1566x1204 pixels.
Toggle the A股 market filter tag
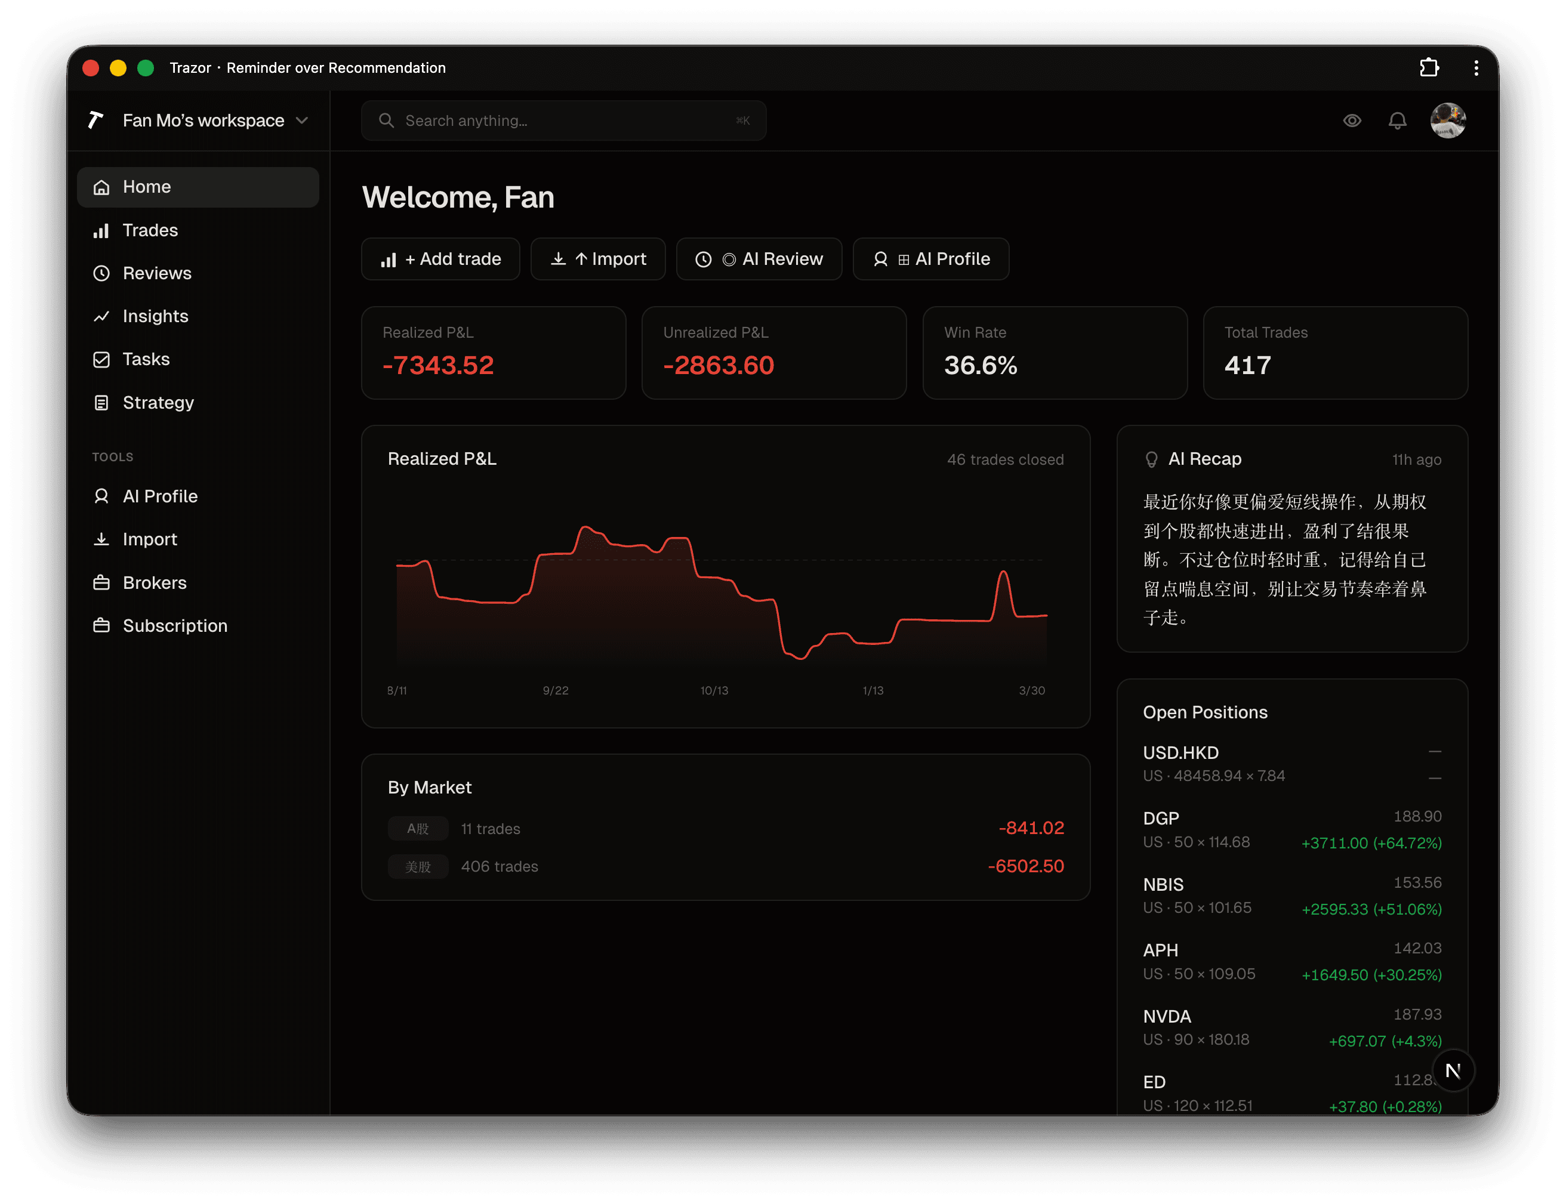(x=418, y=829)
